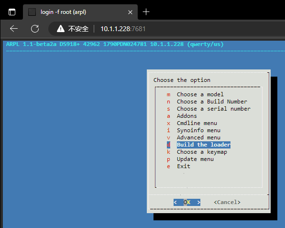
Task: Open the tab actions menu icon
Action: tap(12, 12)
